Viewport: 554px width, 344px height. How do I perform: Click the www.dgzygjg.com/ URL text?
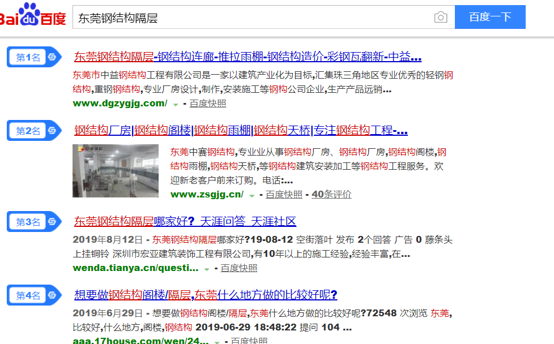point(120,104)
